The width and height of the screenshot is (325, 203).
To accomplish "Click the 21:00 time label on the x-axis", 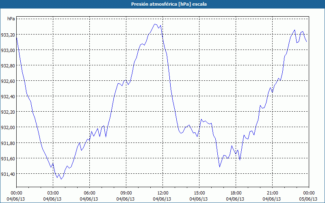I will 272,193.
